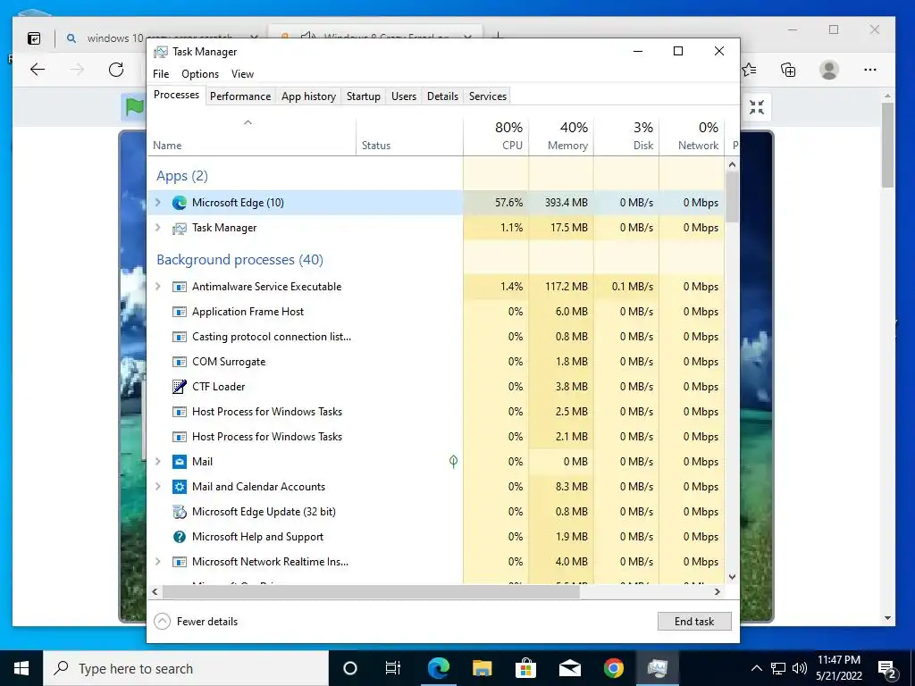Sort by the Name column header
915x686 pixels.
[251, 137]
